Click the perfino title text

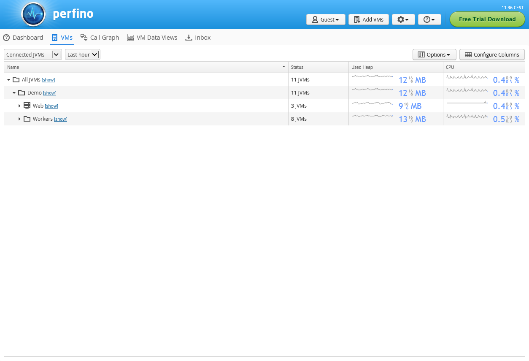(x=73, y=14)
